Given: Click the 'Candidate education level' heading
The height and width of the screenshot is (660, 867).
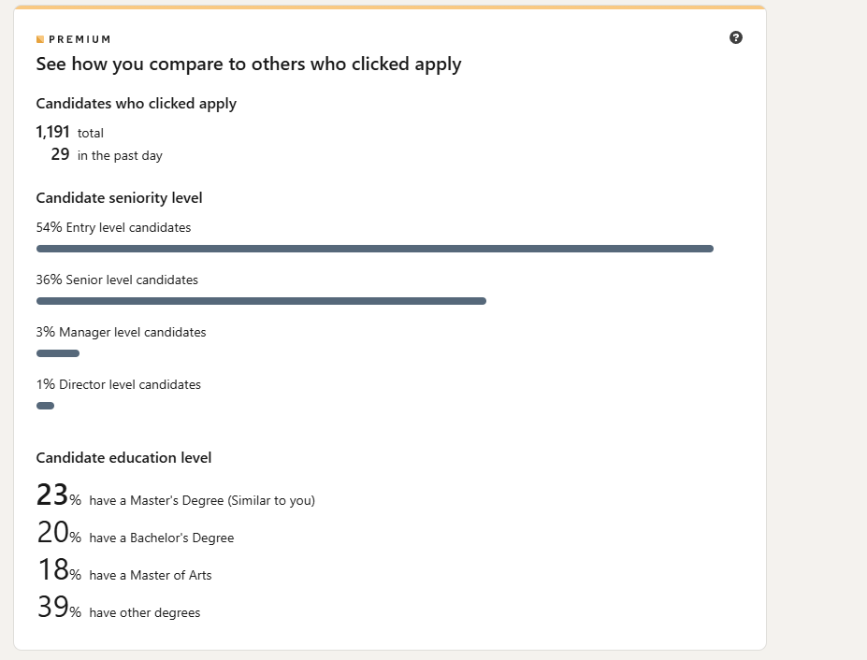Looking at the screenshot, I should point(123,458).
